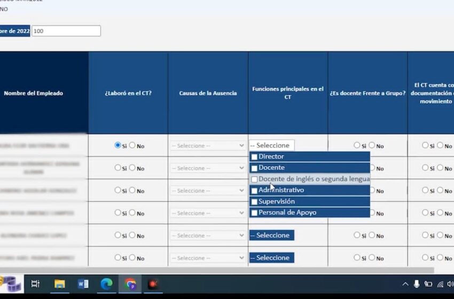
Task: Expand Funciones principales Seleccione in fifth row
Action: pyautogui.click(x=271, y=235)
